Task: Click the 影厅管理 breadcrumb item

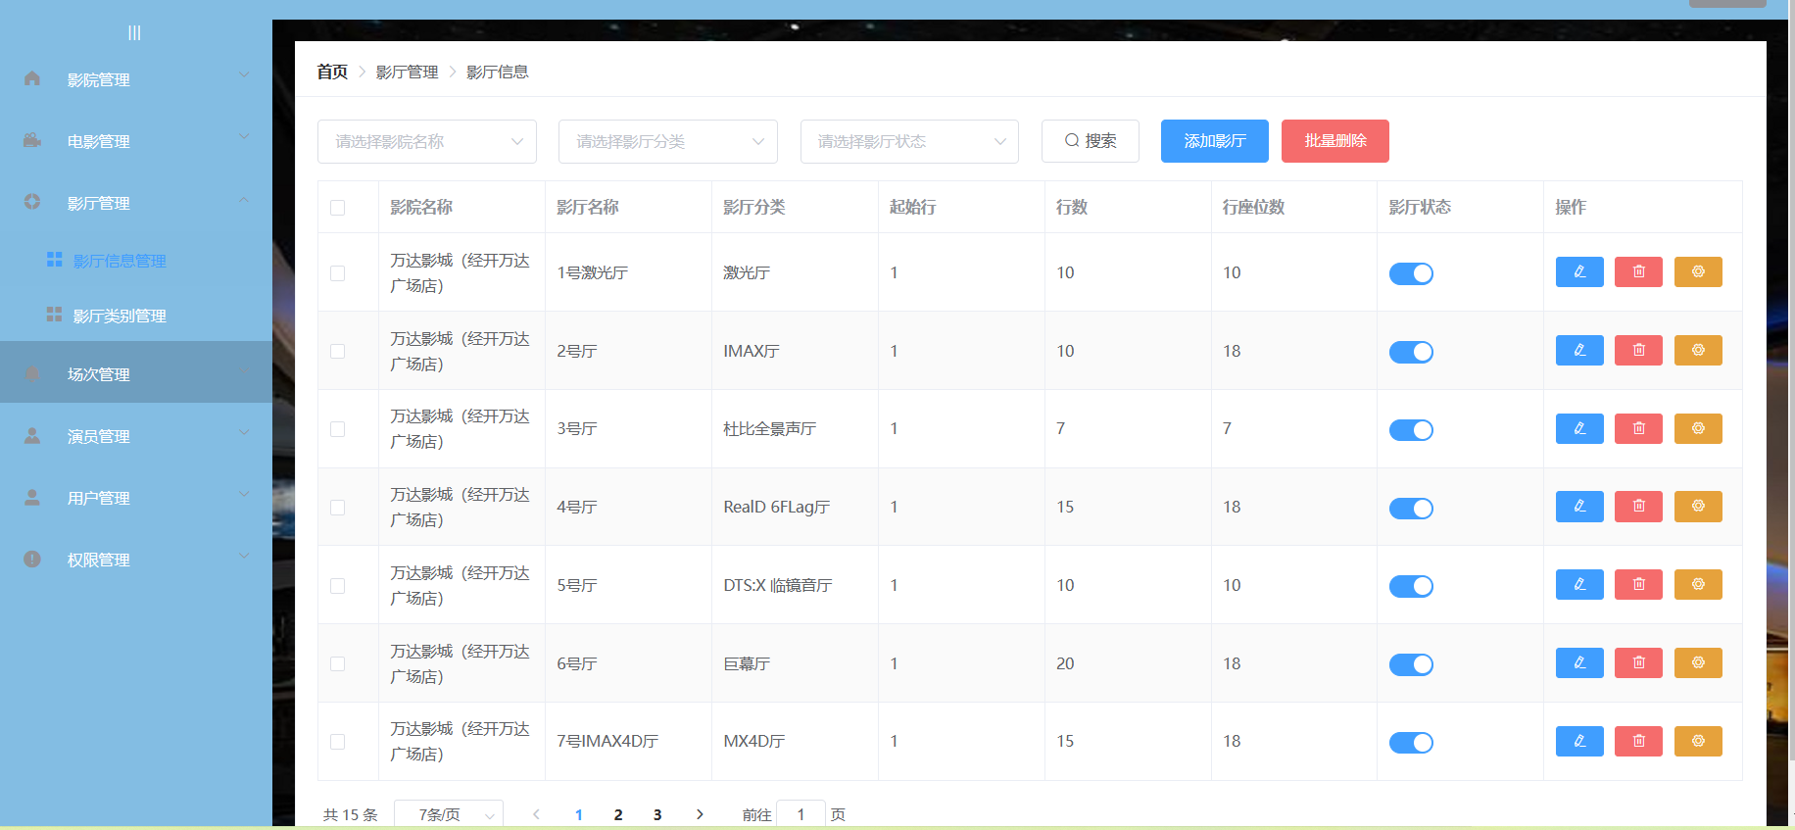Action: (x=408, y=72)
